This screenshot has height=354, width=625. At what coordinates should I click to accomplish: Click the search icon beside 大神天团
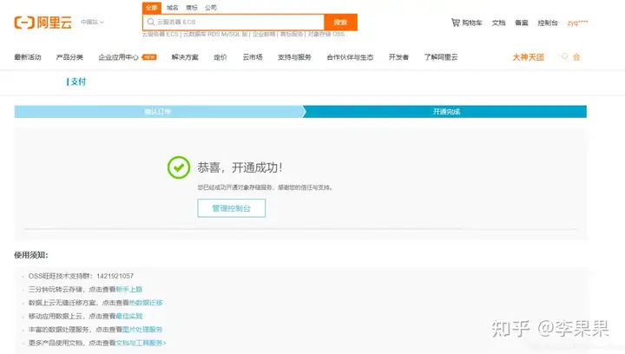pos(565,56)
